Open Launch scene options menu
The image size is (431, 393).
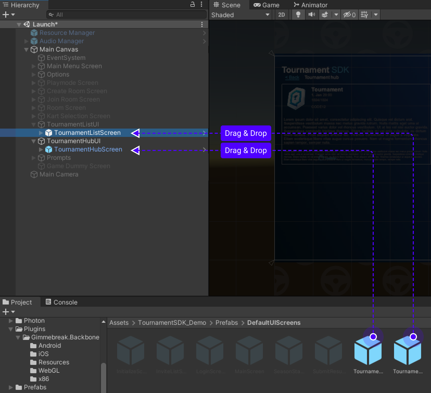tap(202, 24)
